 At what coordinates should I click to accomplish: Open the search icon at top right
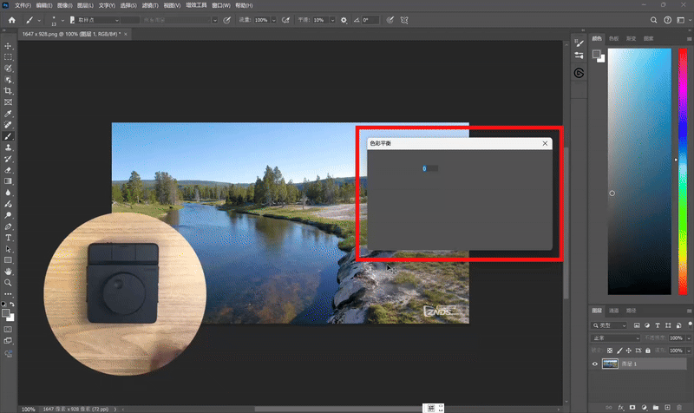click(653, 19)
